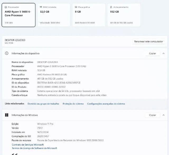Select the Placa gráfica 8 GB card
169x155 pixels.
pyautogui.click(x=89, y=15)
